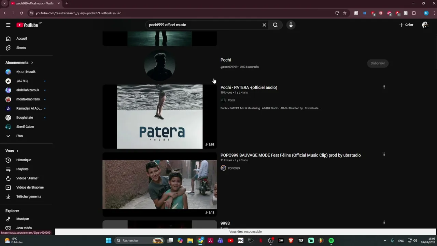This screenshot has width=437, height=246.
Task: Click the YouTube logo
Action: 27,25
